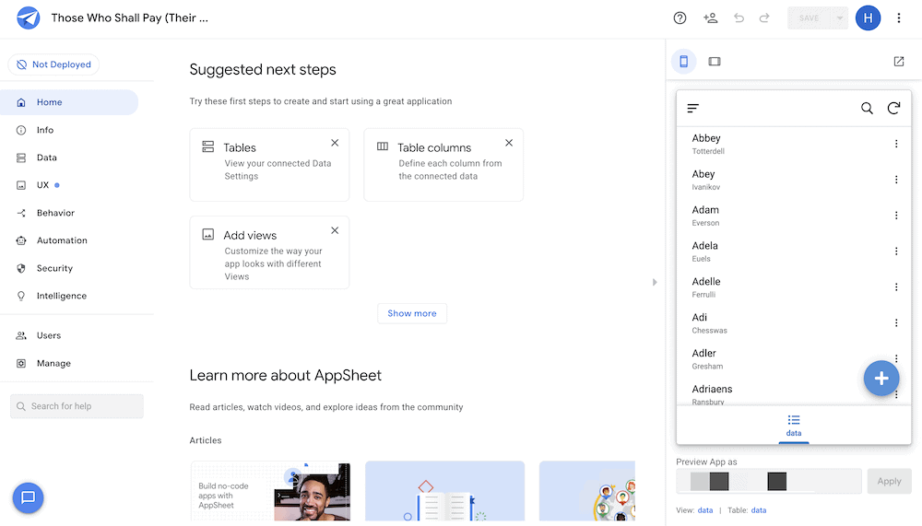Open the help question mark icon
Viewport: 922px width, 526px height.
pyautogui.click(x=680, y=18)
